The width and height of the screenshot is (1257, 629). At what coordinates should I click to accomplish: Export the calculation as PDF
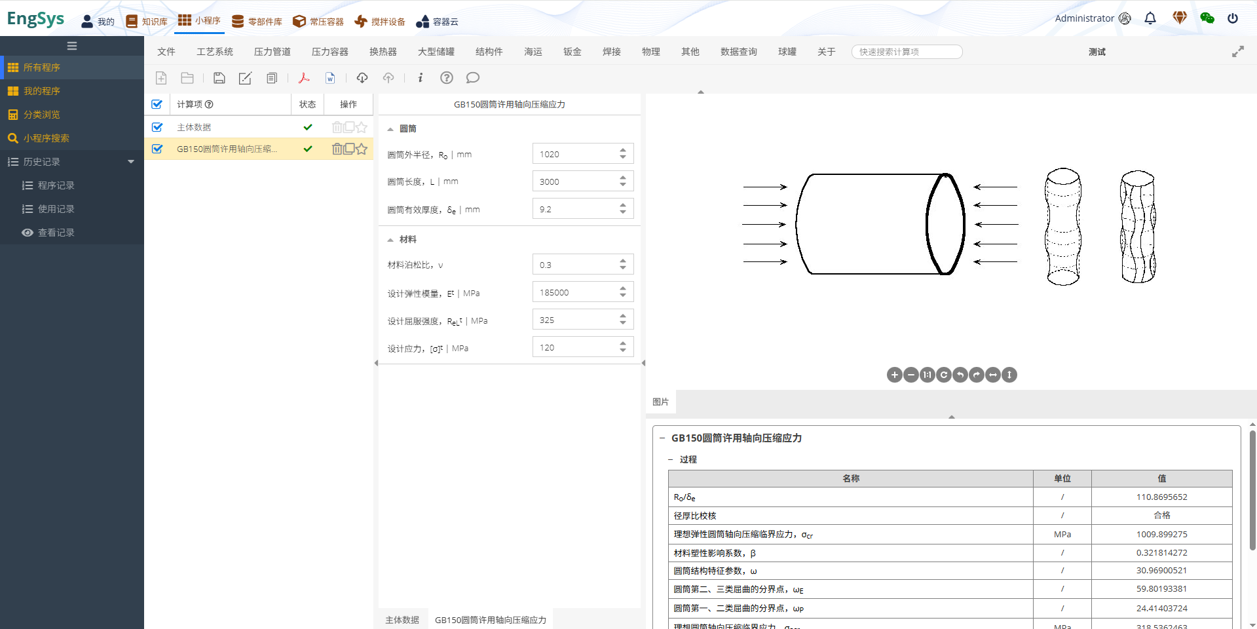pos(304,78)
